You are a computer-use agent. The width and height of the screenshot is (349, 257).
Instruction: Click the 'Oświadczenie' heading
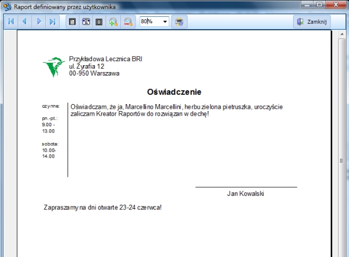(174, 92)
